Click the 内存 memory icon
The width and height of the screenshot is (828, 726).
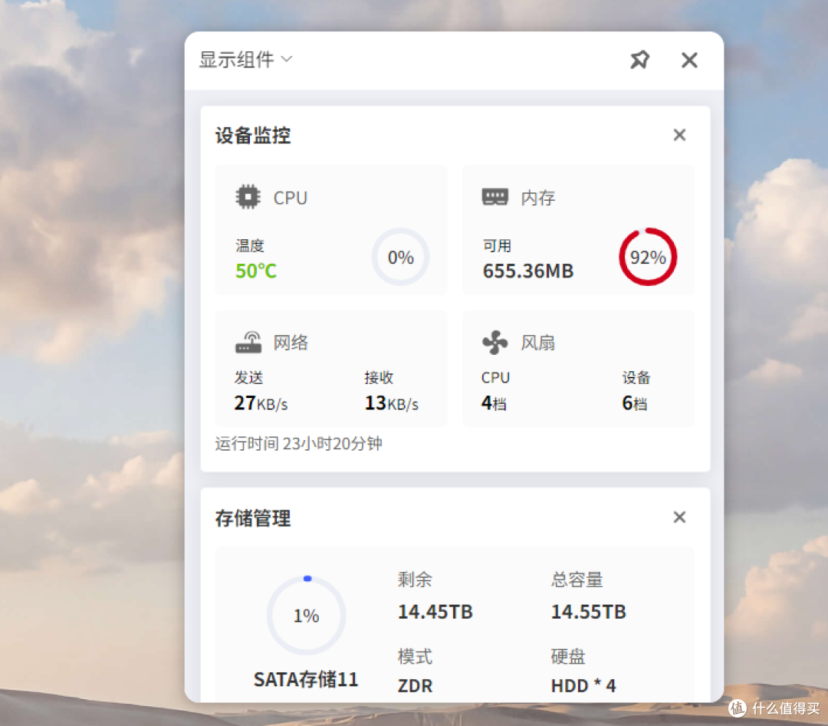(x=495, y=197)
